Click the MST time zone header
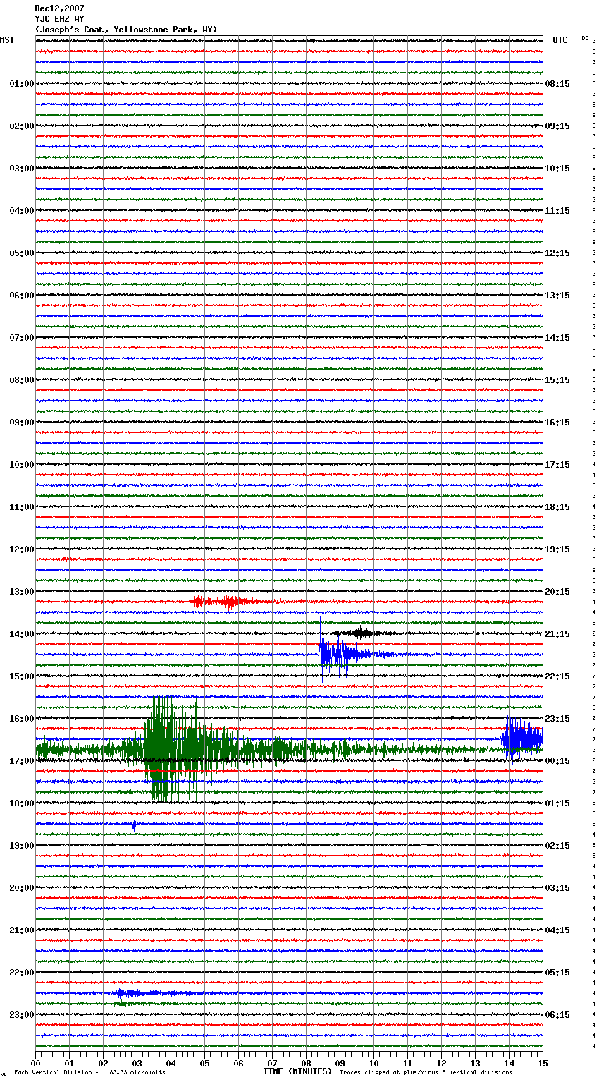This screenshot has width=599, height=1082. (7, 40)
